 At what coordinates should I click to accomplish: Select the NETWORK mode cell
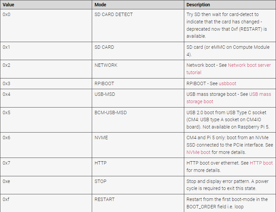[138, 69]
